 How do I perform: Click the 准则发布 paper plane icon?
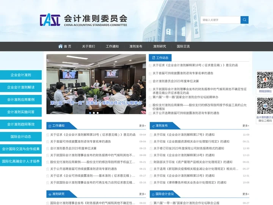pyautogui.click(x=153, y=126)
